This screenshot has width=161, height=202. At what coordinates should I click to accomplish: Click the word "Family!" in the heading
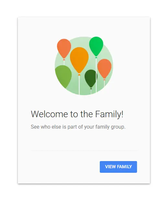pos(109,114)
